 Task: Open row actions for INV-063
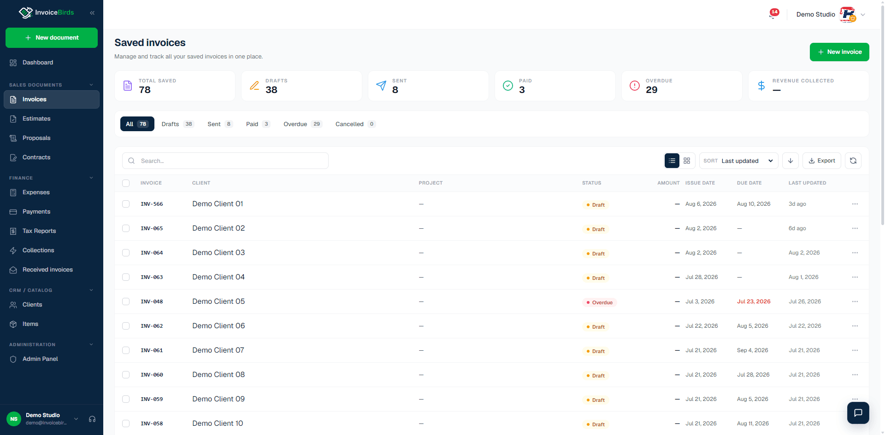coord(855,277)
